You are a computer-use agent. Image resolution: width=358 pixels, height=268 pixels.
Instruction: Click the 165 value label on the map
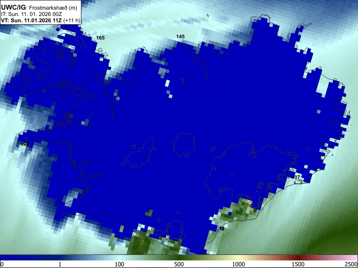click(101, 38)
